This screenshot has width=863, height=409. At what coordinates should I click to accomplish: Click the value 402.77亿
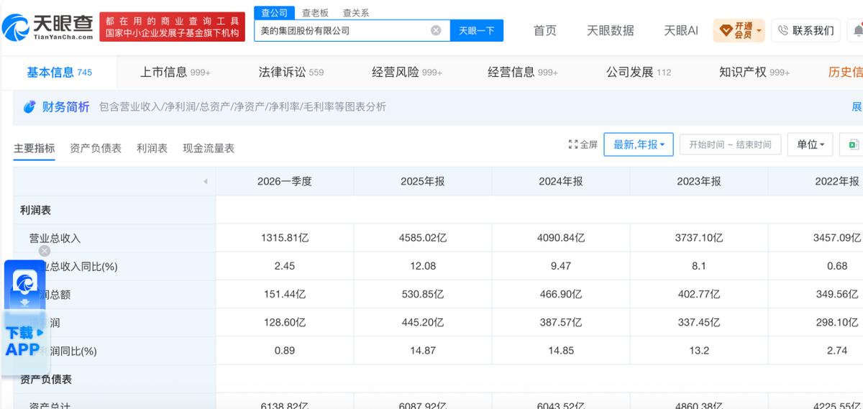[x=699, y=294]
